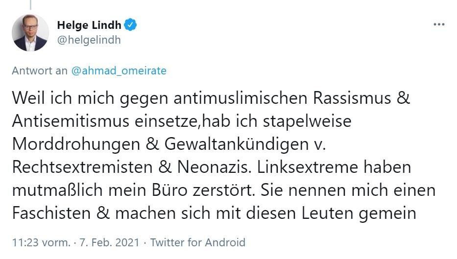The width and height of the screenshot is (457, 259).
Task: Click the word "Antisemitismus" in the tweet
Action: coord(70,121)
